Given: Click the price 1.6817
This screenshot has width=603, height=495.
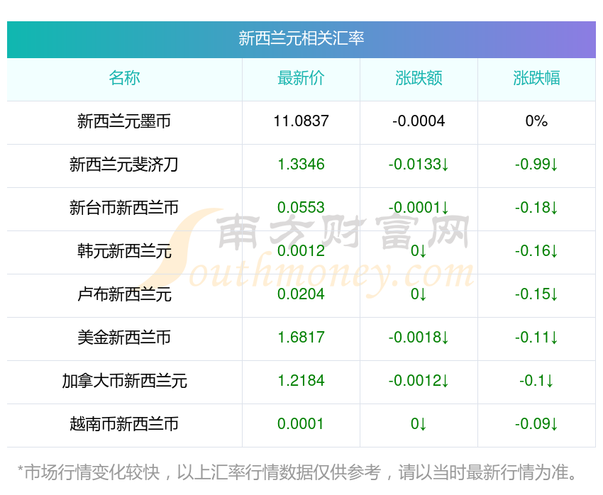Looking at the screenshot, I should click(301, 338).
